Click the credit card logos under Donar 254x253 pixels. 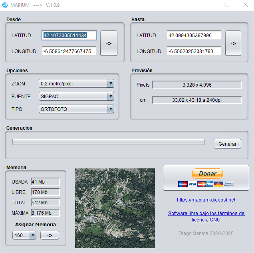click(206, 184)
